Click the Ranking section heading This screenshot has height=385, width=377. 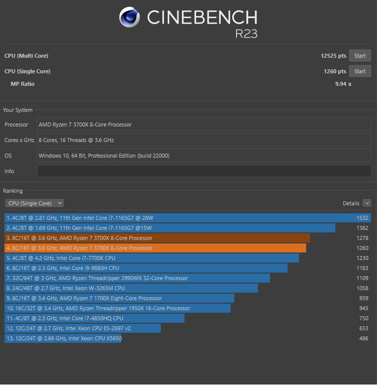pos(13,191)
